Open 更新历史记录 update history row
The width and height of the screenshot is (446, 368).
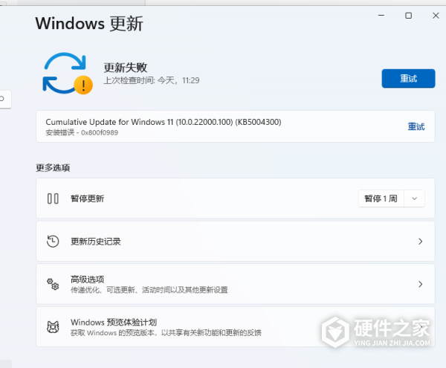tap(235, 242)
